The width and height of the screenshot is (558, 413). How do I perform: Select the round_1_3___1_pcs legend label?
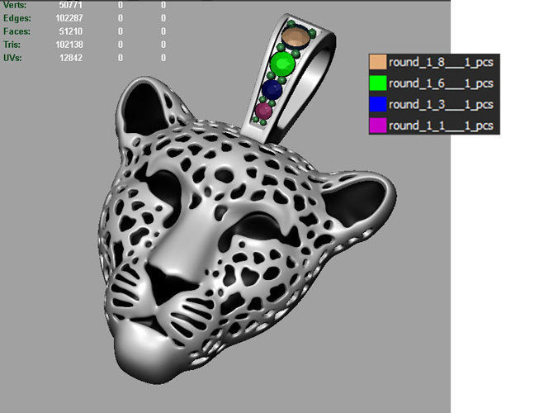(x=441, y=104)
